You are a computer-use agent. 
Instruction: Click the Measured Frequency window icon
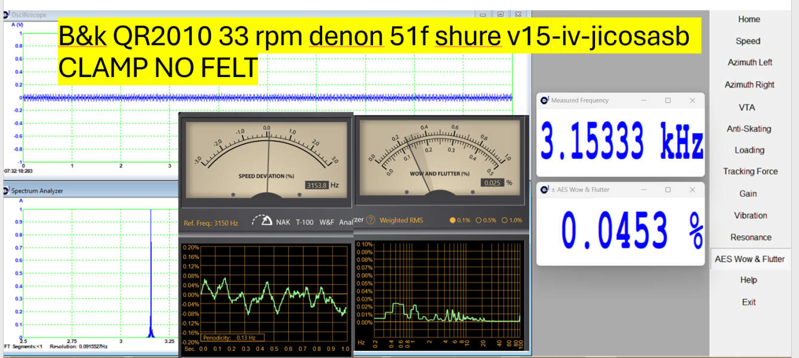point(544,101)
